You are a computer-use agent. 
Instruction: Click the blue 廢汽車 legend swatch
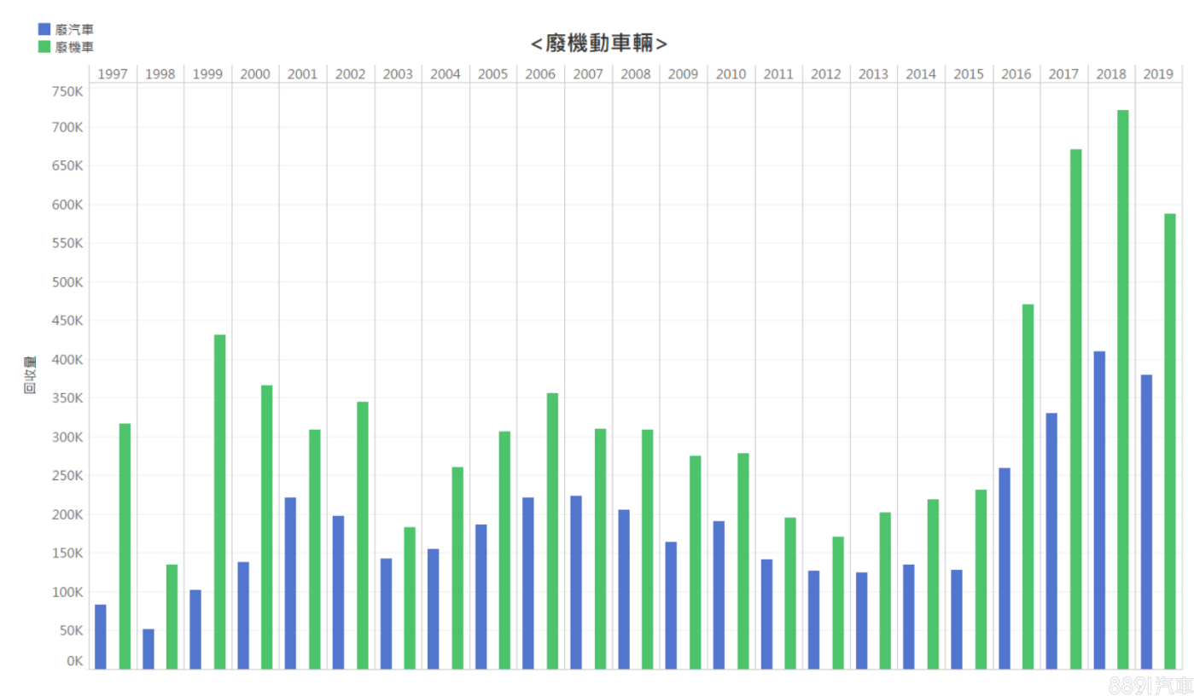tap(44, 29)
